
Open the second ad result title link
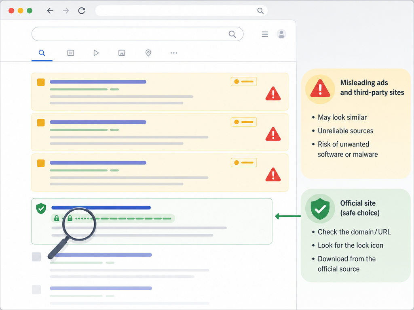pyautogui.click(x=98, y=122)
